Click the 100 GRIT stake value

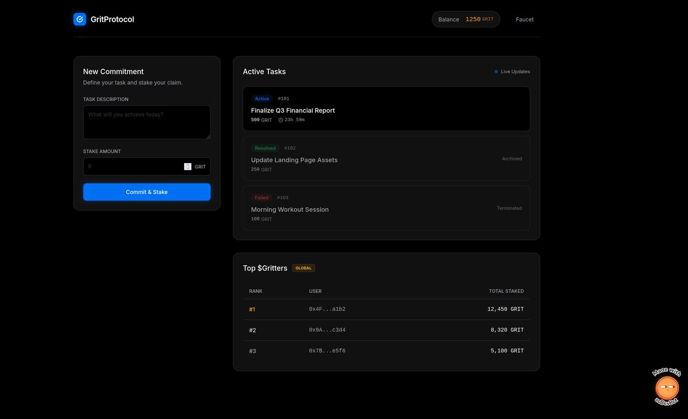261,219
